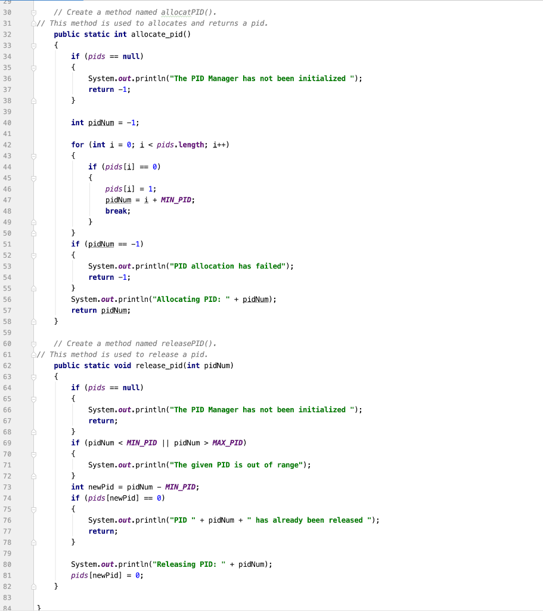
Task: Collapse the if block starting at line 35
Action: [33, 67]
